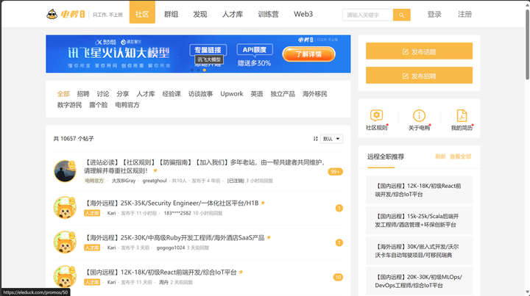Image resolution: width=530 pixels, height=296 pixels.
Task: Click the 刷新 link in 远程全职推荐
Action: (x=440, y=156)
